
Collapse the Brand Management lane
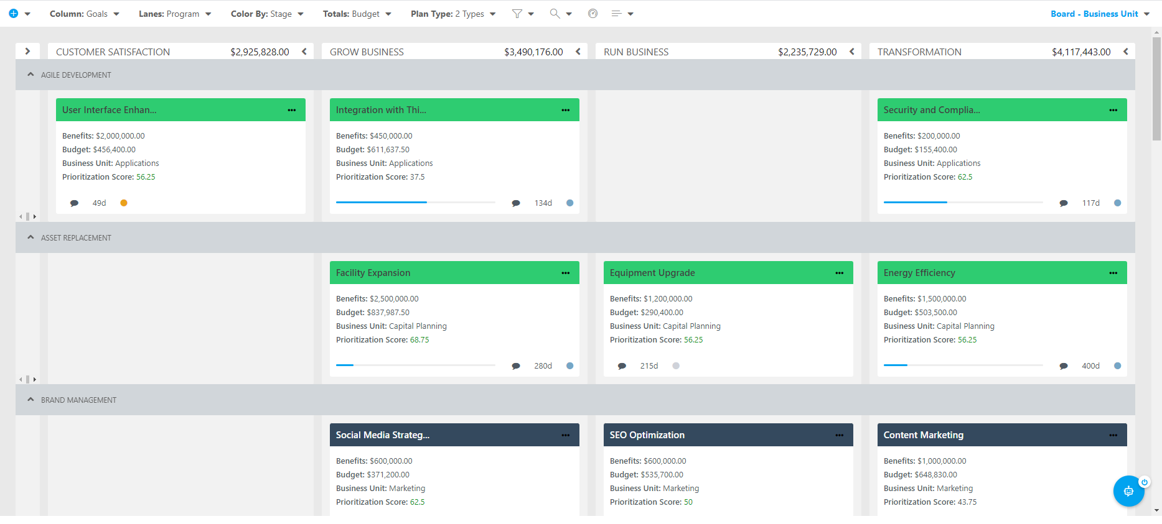click(30, 400)
